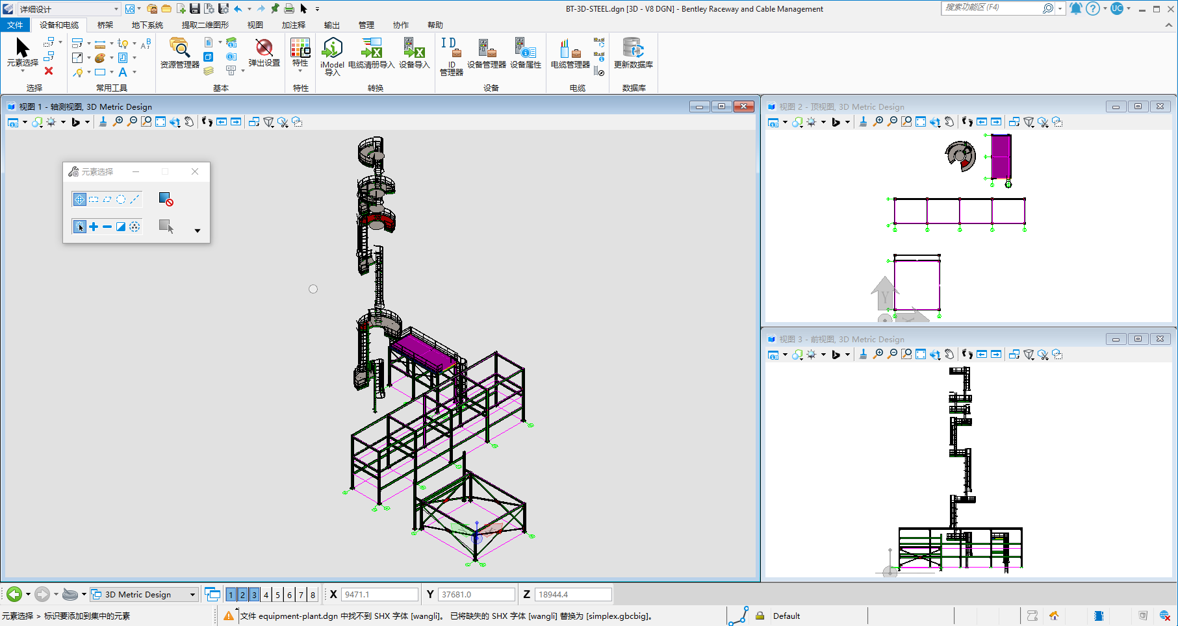Expand the 元素选择 dialog extended settings arrow
Image resolution: width=1178 pixels, height=626 pixels.
(198, 231)
